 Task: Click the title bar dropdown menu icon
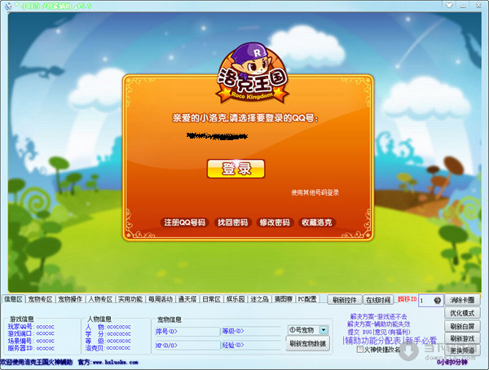(x=449, y=6)
